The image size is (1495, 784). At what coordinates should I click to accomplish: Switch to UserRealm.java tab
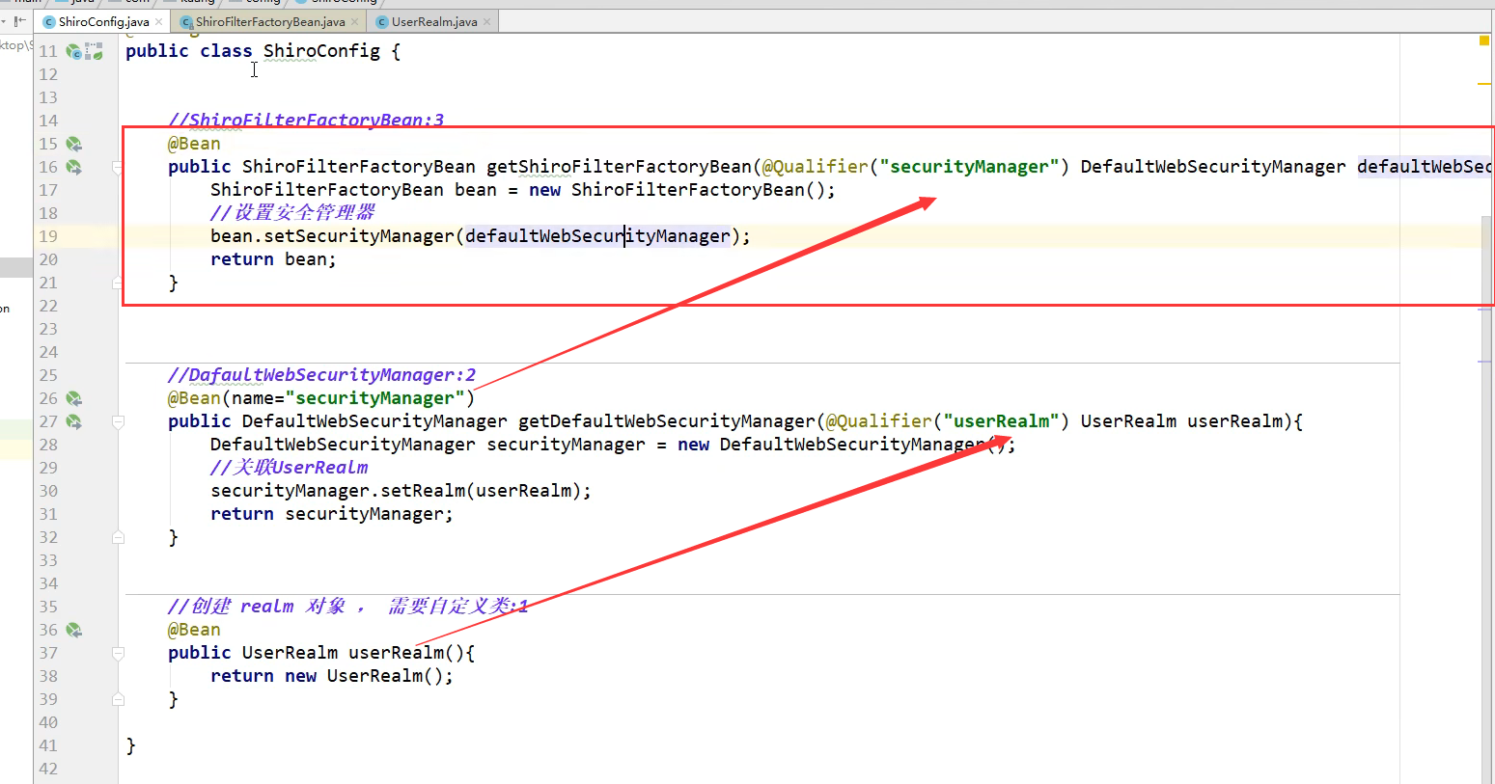pos(433,21)
